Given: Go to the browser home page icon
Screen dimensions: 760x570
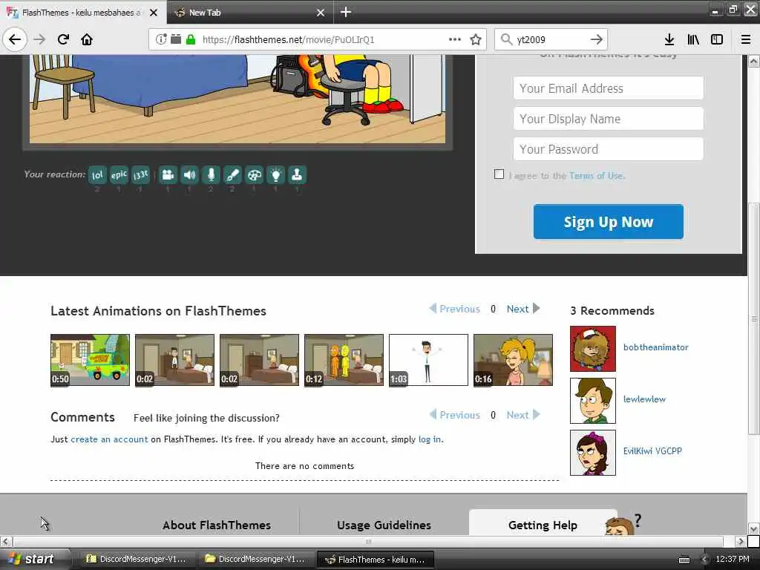Looking at the screenshot, I should click(x=87, y=39).
